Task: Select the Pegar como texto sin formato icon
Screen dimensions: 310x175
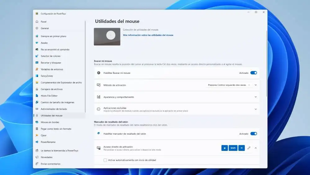Action: (x=37, y=129)
